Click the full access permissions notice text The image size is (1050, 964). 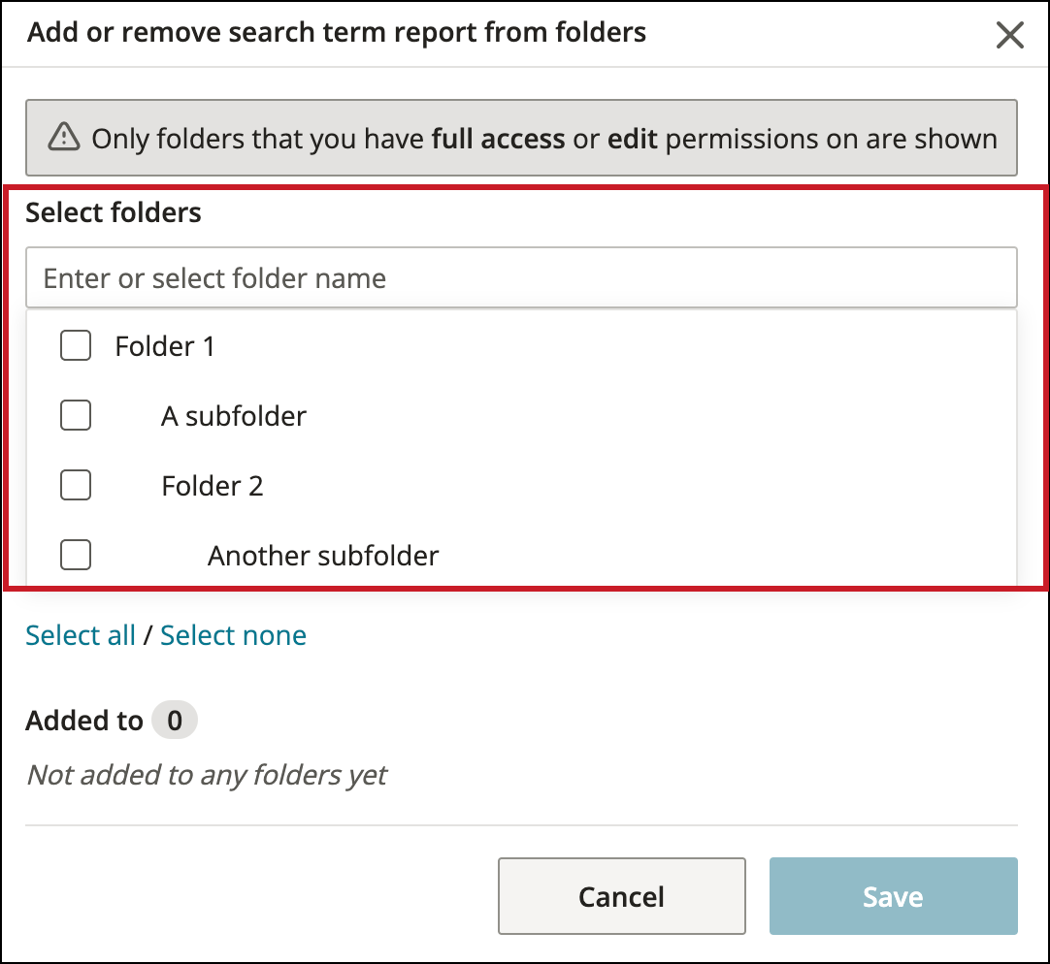tap(543, 139)
